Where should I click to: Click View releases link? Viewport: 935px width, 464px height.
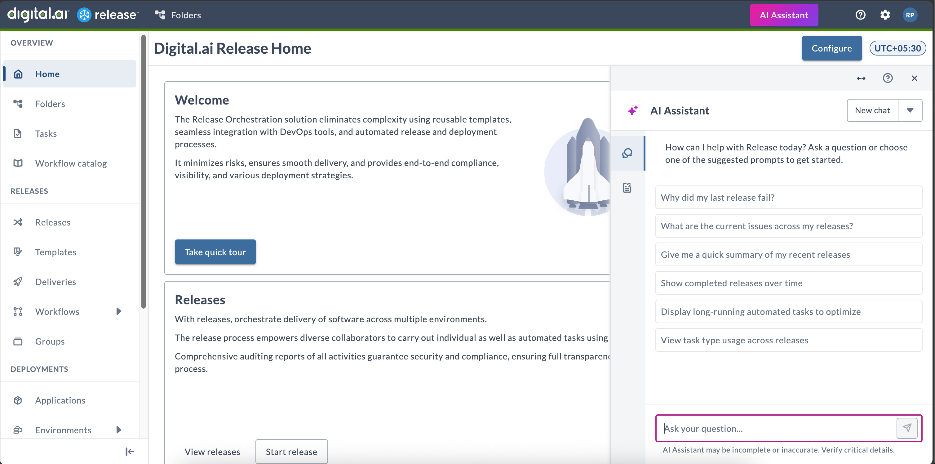tap(212, 452)
